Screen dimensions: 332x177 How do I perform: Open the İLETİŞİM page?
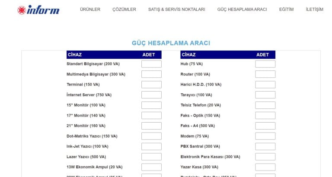click(314, 9)
